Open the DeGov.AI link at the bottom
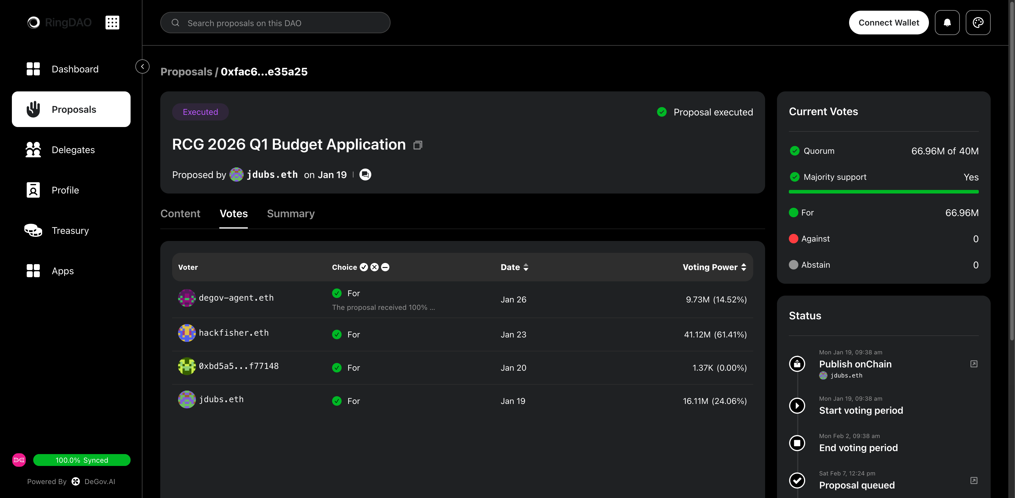Screen dimensions: 1015x498 99,481
